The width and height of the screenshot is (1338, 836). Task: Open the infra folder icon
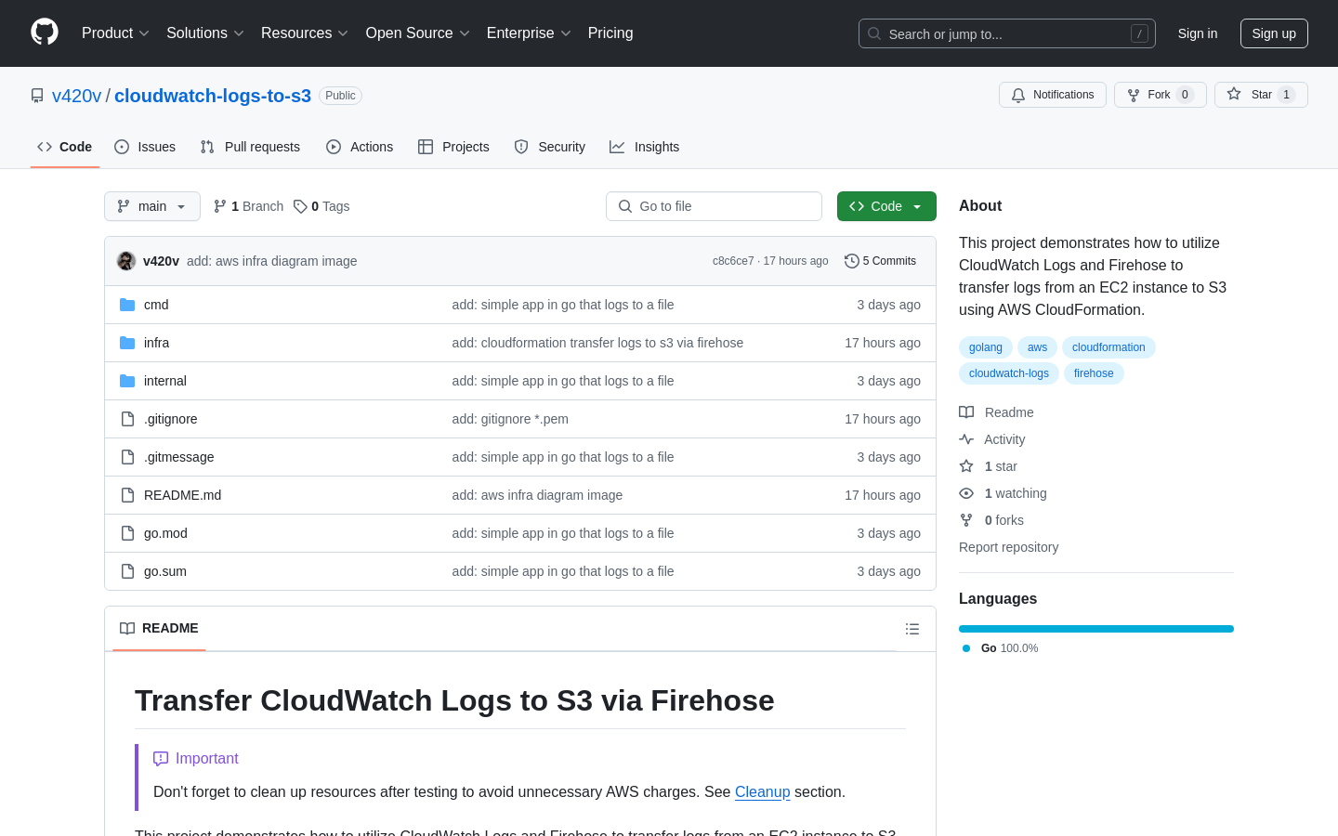tap(127, 343)
